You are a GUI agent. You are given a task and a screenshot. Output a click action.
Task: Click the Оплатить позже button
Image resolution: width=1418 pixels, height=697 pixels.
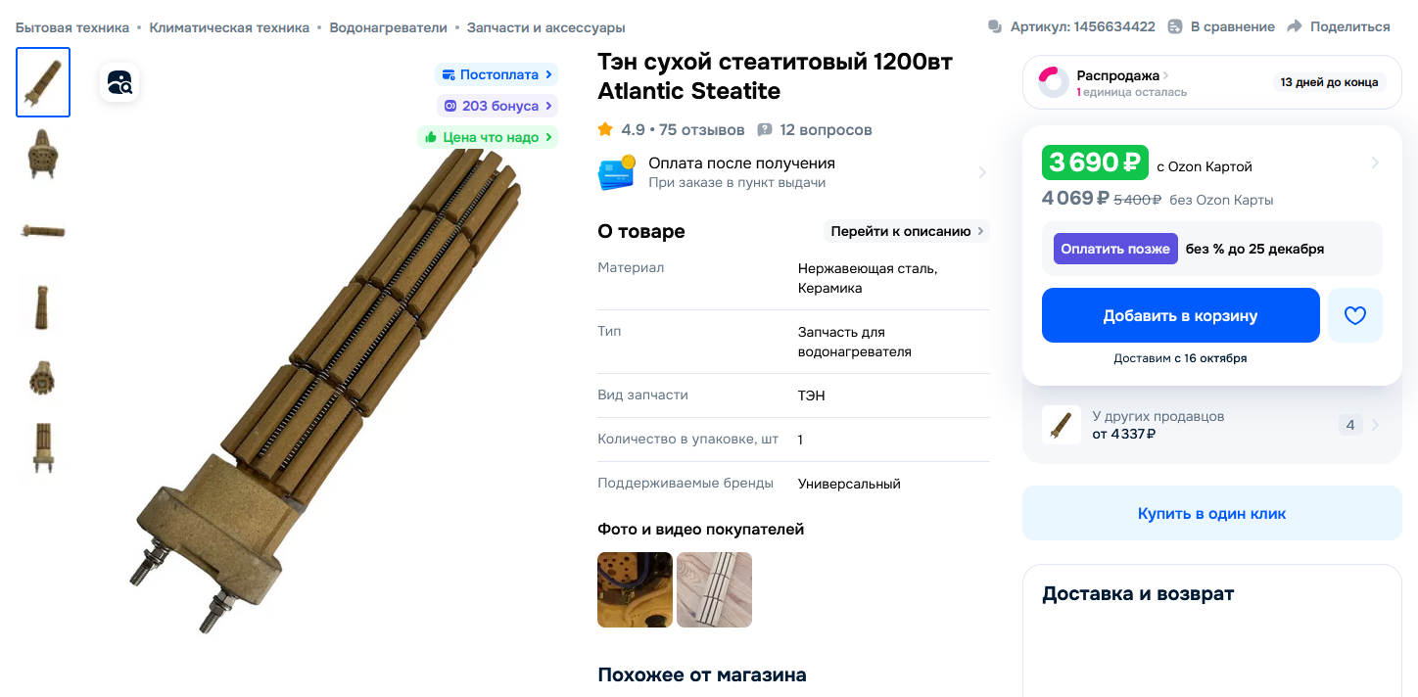[1115, 249]
